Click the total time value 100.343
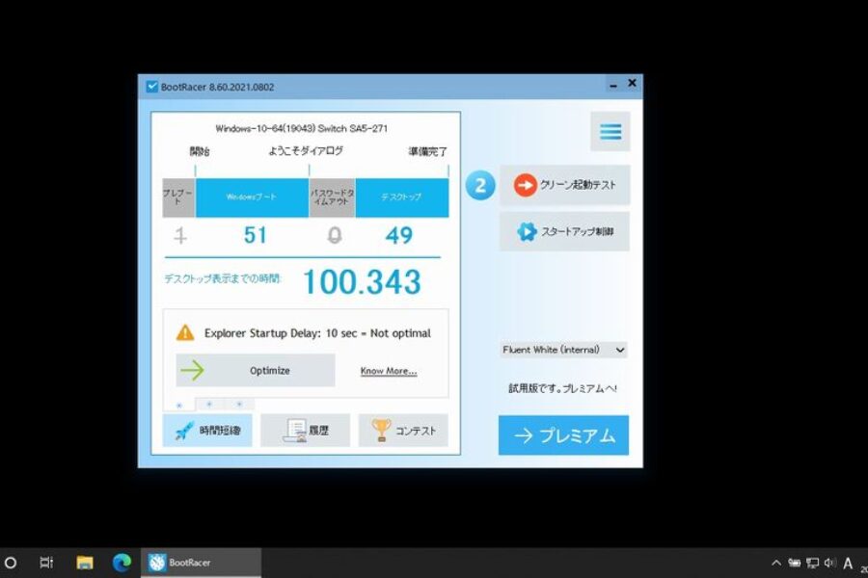 point(362,281)
